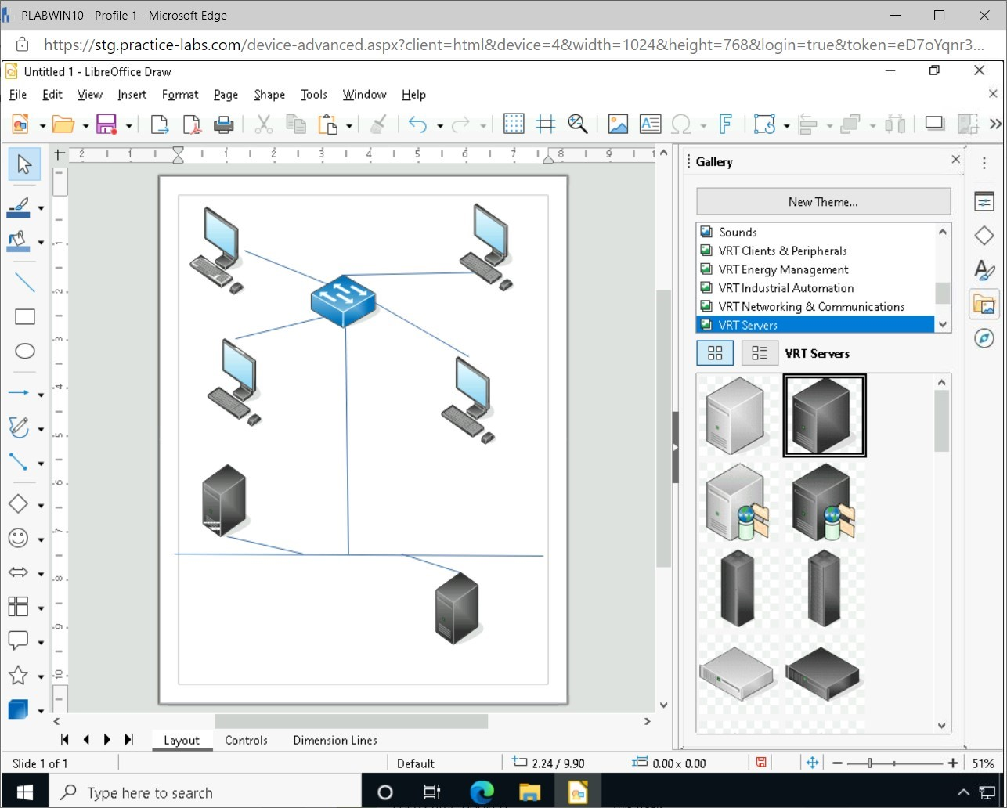Viewport: 1007px width, 808px height.
Task: Open the Navigator sidebar panel icon
Action: pos(984,338)
